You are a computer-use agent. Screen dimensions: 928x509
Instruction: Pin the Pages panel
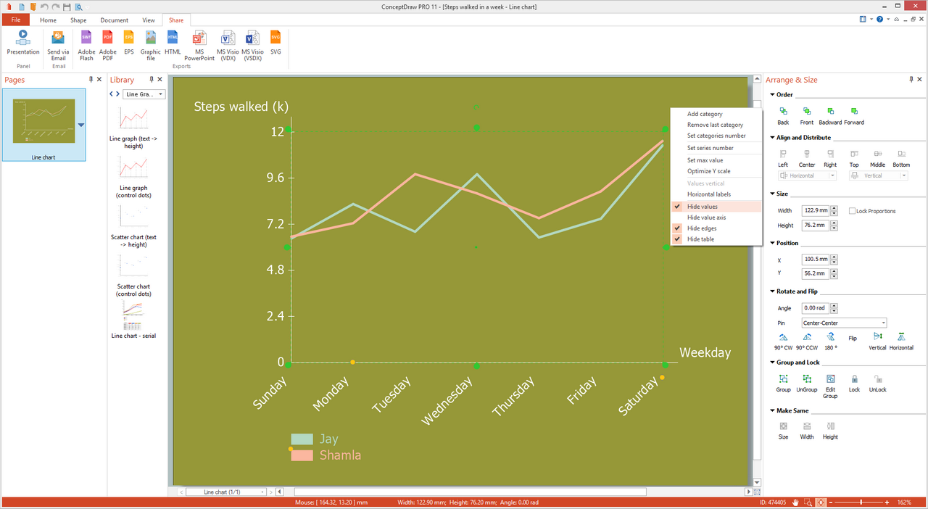pyautogui.click(x=91, y=79)
